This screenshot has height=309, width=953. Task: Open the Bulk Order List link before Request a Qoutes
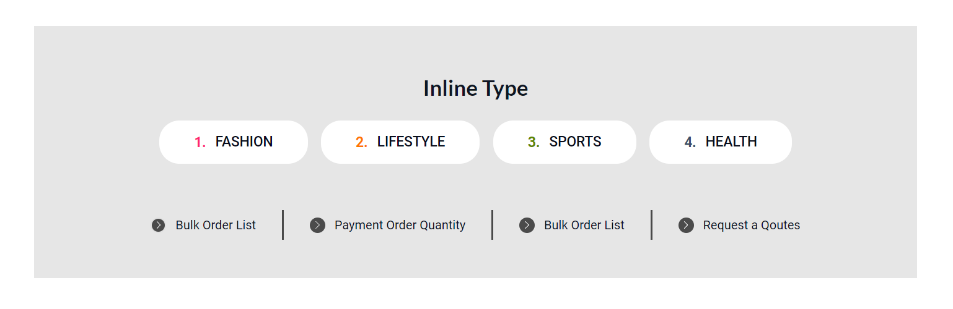click(x=584, y=226)
